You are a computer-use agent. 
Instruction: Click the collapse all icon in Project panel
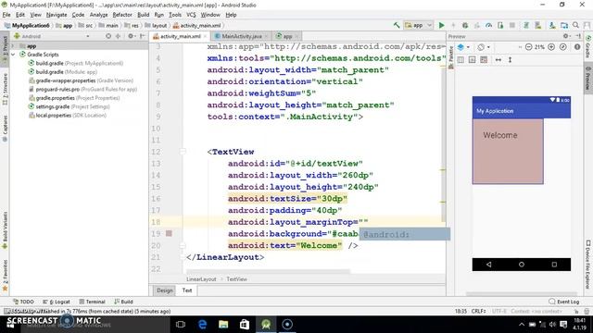point(118,36)
